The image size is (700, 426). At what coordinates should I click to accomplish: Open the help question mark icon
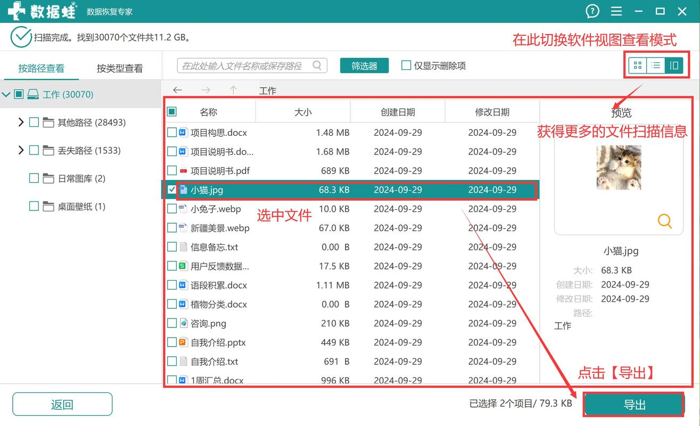pyautogui.click(x=592, y=11)
